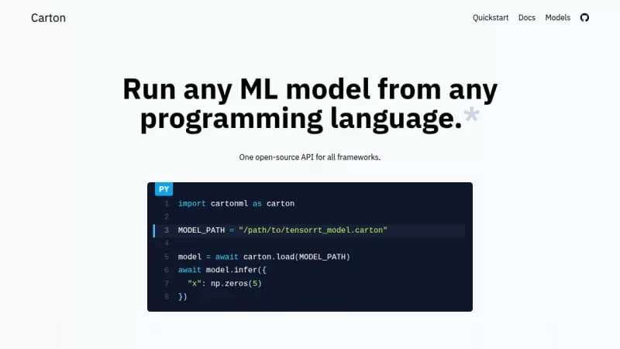
Task: Click the model path string literal
Action: (312, 230)
